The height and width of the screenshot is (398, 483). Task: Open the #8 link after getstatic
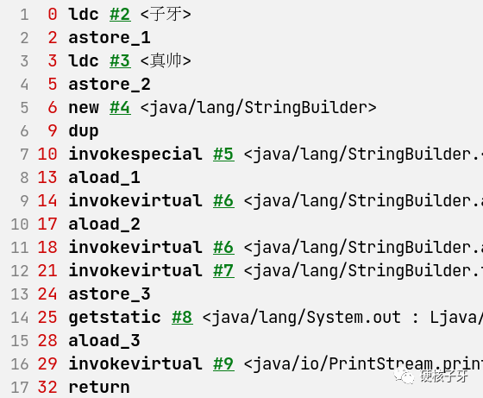point(182,317)
